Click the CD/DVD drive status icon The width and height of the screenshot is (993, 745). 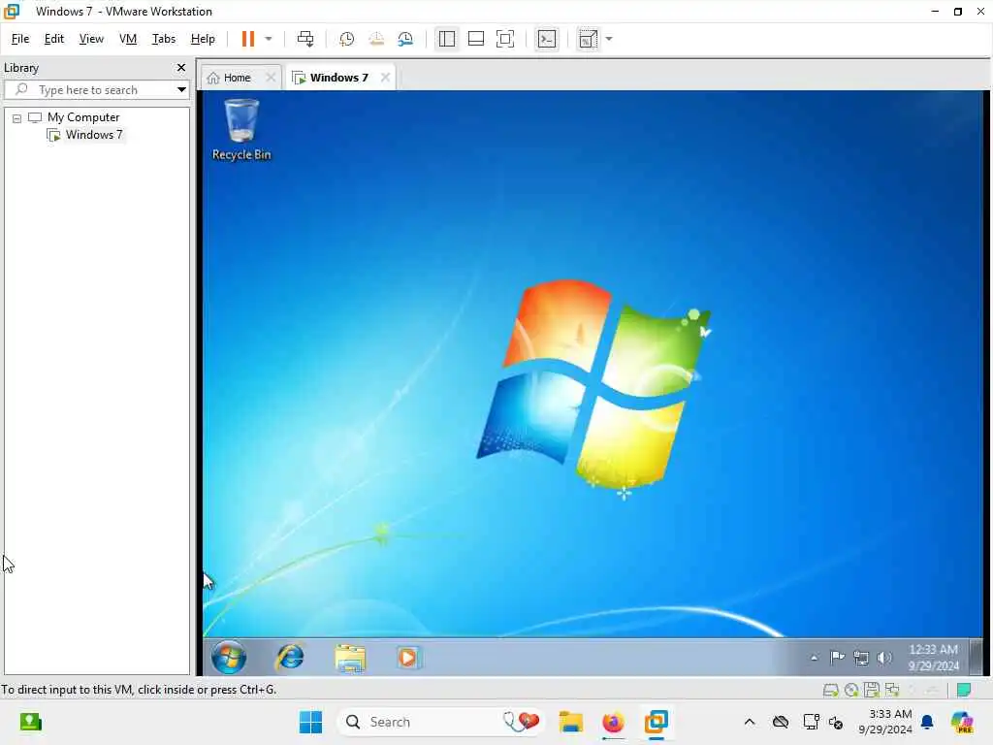(x=851, y=690)
